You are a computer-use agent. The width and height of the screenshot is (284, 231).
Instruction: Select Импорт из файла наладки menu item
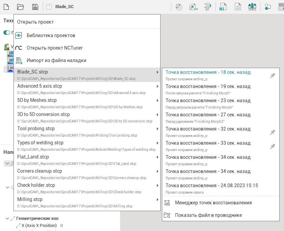[x=56, y=60]
